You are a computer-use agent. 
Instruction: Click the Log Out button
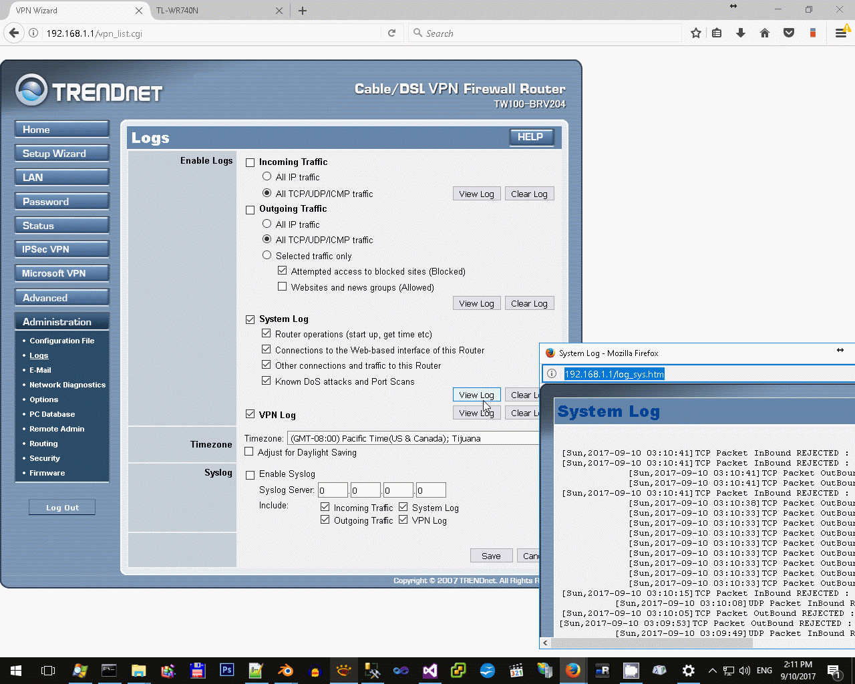click(62, 508)
